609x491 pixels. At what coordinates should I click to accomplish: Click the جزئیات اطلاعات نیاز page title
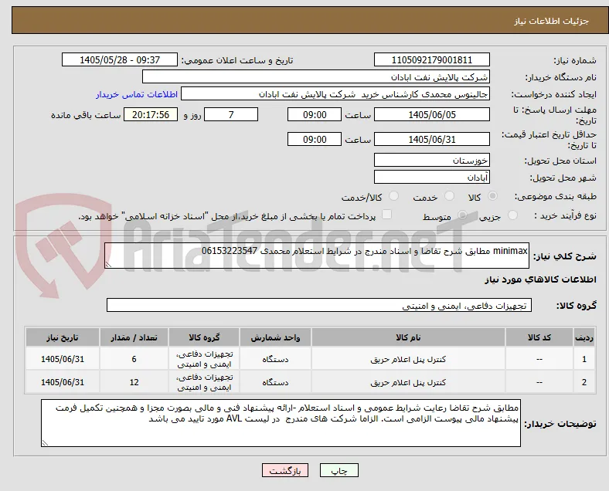click(552, 21)
